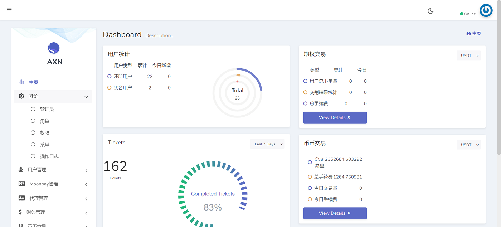Click the 主页 bar chart icon

21,82
